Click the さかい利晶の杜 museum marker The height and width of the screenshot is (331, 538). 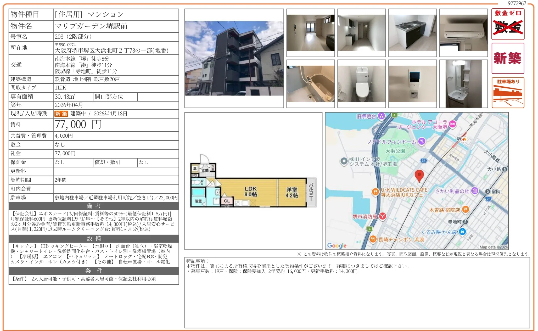475,191
